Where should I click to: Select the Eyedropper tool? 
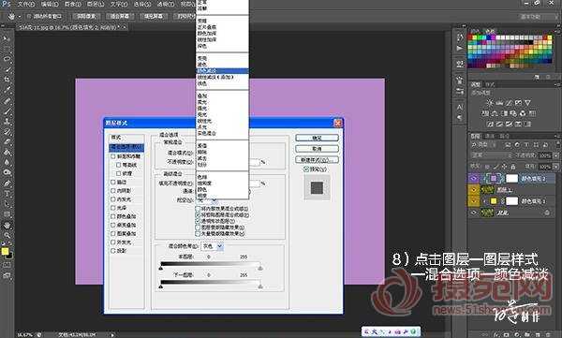coord(7,90)
